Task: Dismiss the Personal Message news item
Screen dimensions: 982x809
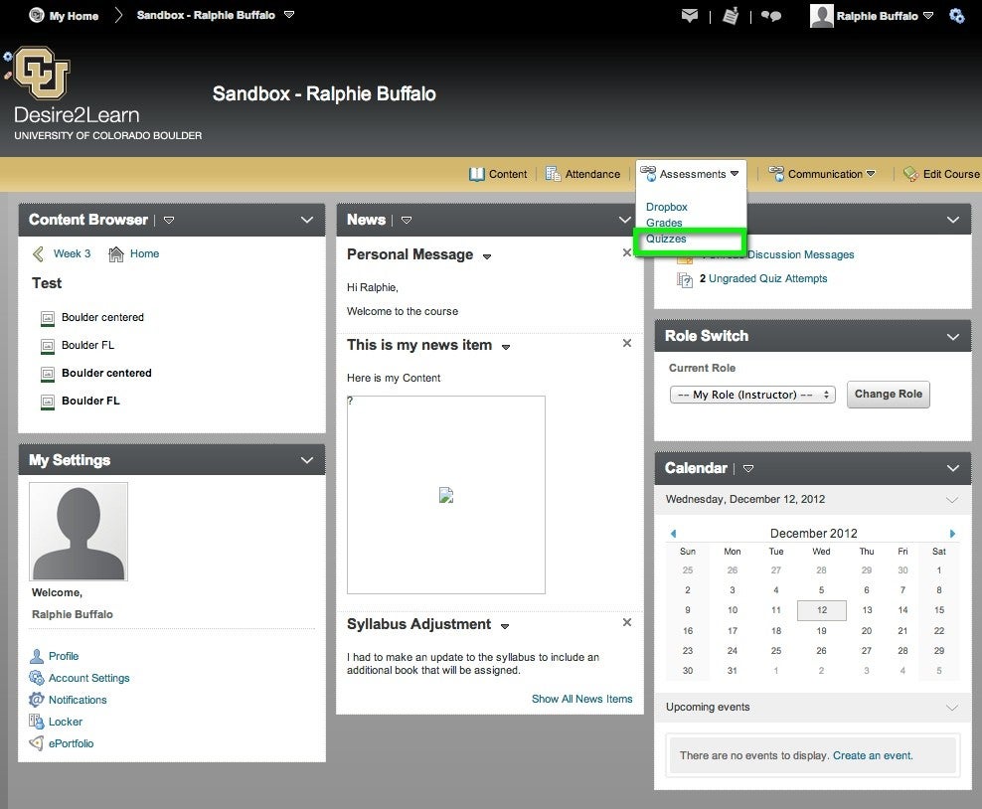Action: [626, 252]
